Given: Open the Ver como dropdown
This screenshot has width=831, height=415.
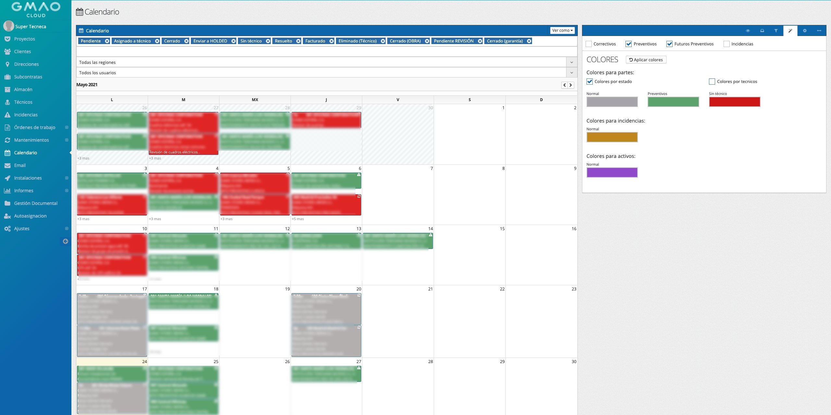Looking at the screenshot, I should pyautogui.click(x=562, y=30).
